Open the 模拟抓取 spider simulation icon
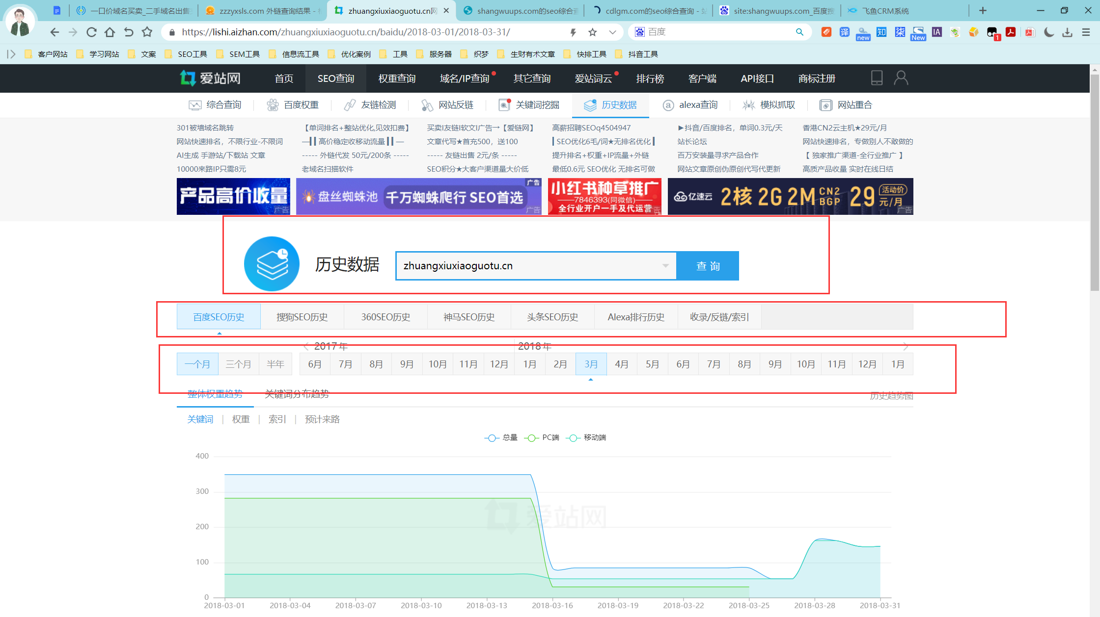This screenshot has width=1100, height=617. 748,104
